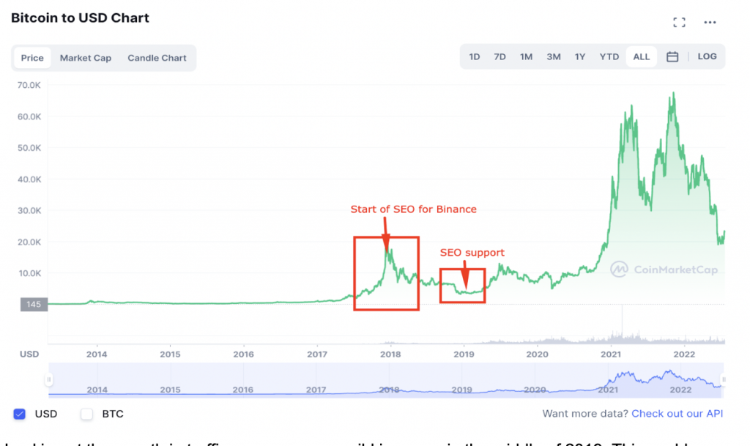
Task: Open the three-dot more options menu
Action: click(710, 23)
